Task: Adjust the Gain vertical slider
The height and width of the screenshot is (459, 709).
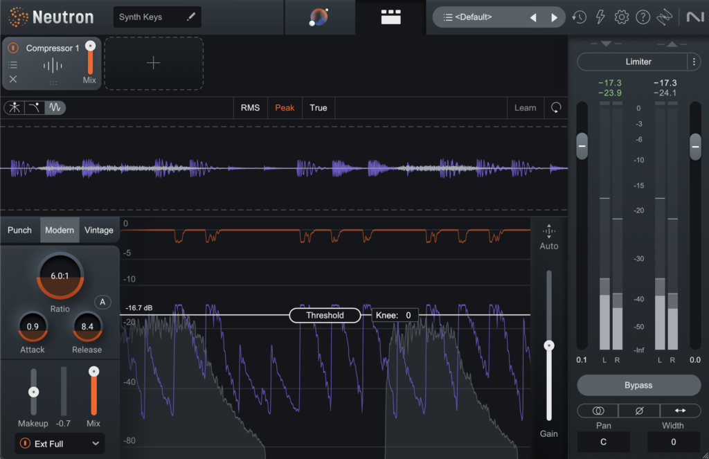Action: coord(549,346)
